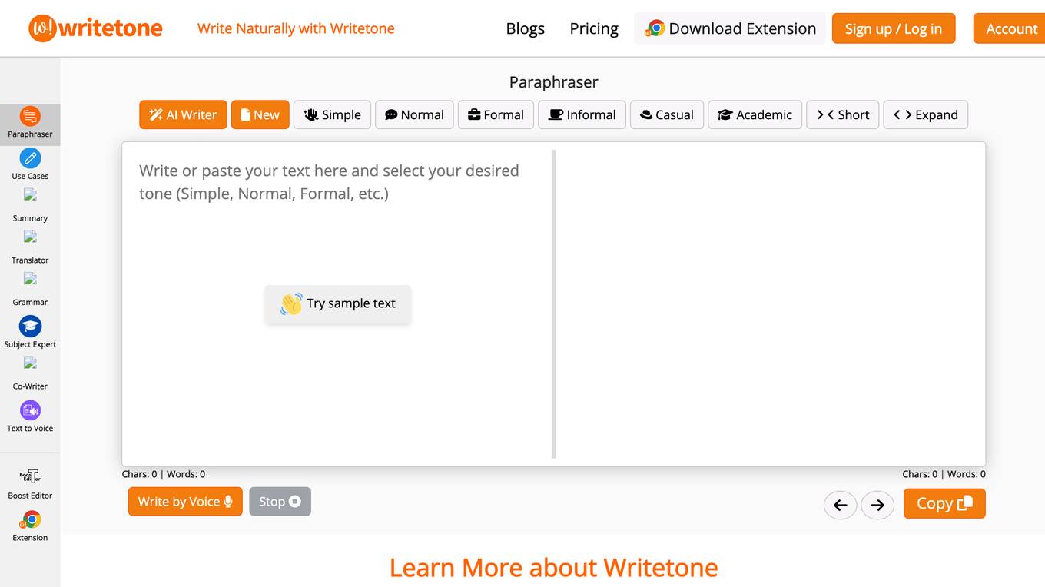Screen dimensions: 1045x587
Task: Choose the Expand option
Action: (925, 114)
